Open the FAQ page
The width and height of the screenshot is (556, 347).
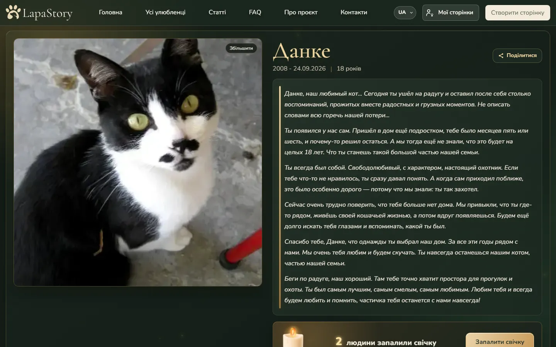[x=255, y=12]
